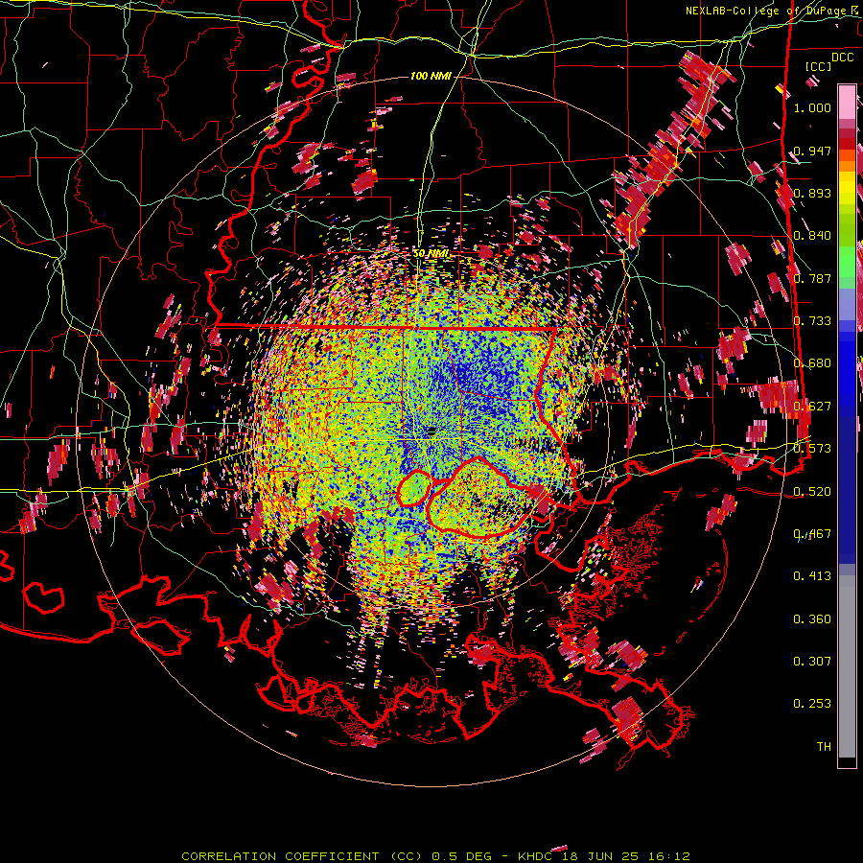Select the 0.627 scale value
Image resolution: width=863 pixels, height=863 pixels.
pyautogui.click(x=812, y=407)
